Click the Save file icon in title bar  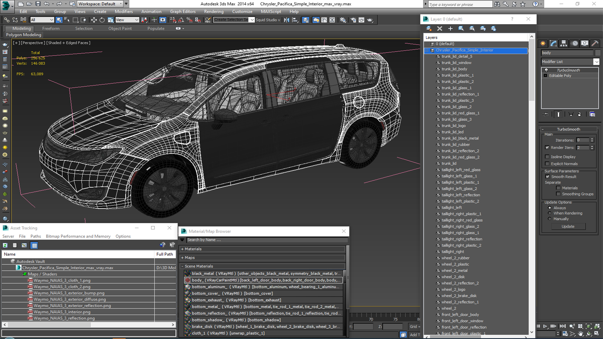click(38, 4)
